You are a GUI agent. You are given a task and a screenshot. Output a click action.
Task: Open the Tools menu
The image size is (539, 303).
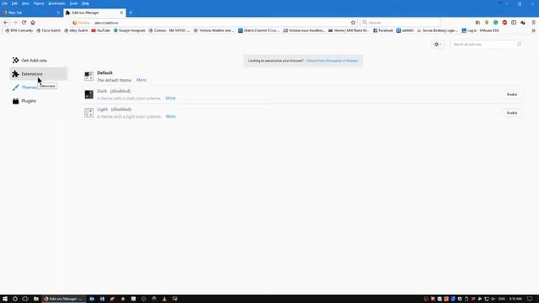point(73,3)
